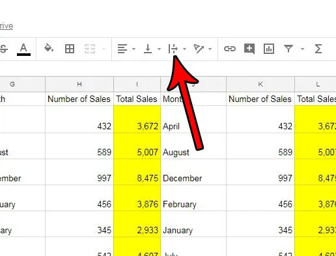Select the 456 cell in column K
Screen dimensions: 336x256
click(x=260, y=198)
